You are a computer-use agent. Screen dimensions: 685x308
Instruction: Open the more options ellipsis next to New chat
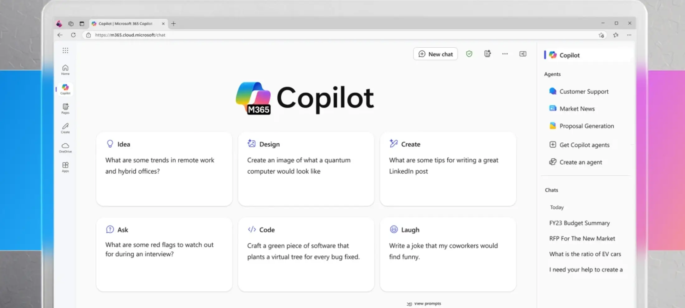505,54
